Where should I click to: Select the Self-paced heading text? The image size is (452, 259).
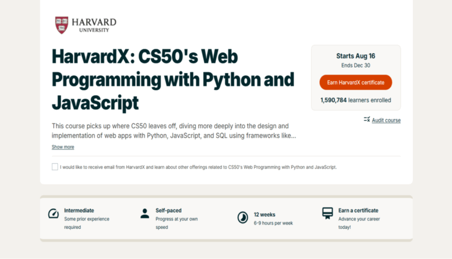(x=168, y=210)
